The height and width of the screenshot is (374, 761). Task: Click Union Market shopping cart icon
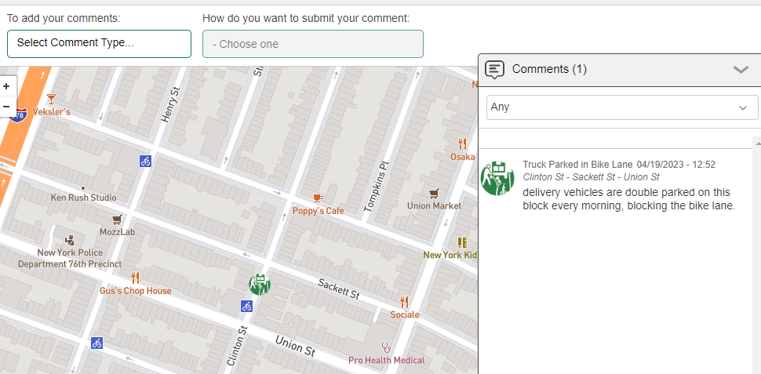coord(434,193)
